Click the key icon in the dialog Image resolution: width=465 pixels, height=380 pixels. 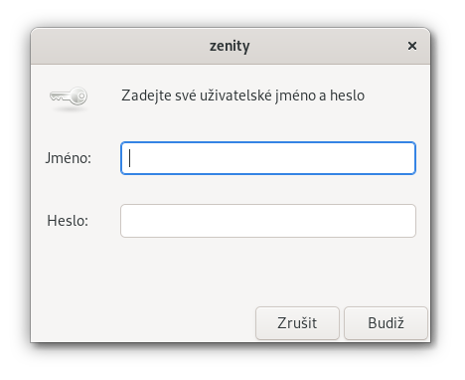click(x=69, y=96)
